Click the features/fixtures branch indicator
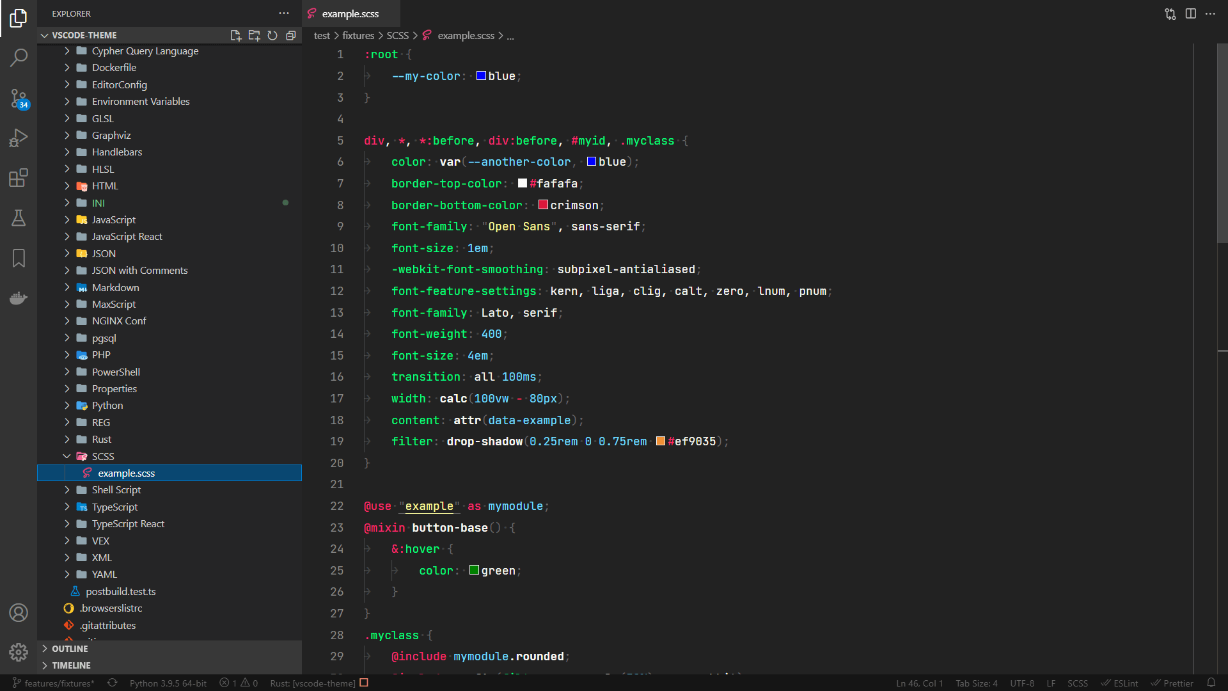The width and height of the screenshot is (1228, 691). [x=54, y=683]
